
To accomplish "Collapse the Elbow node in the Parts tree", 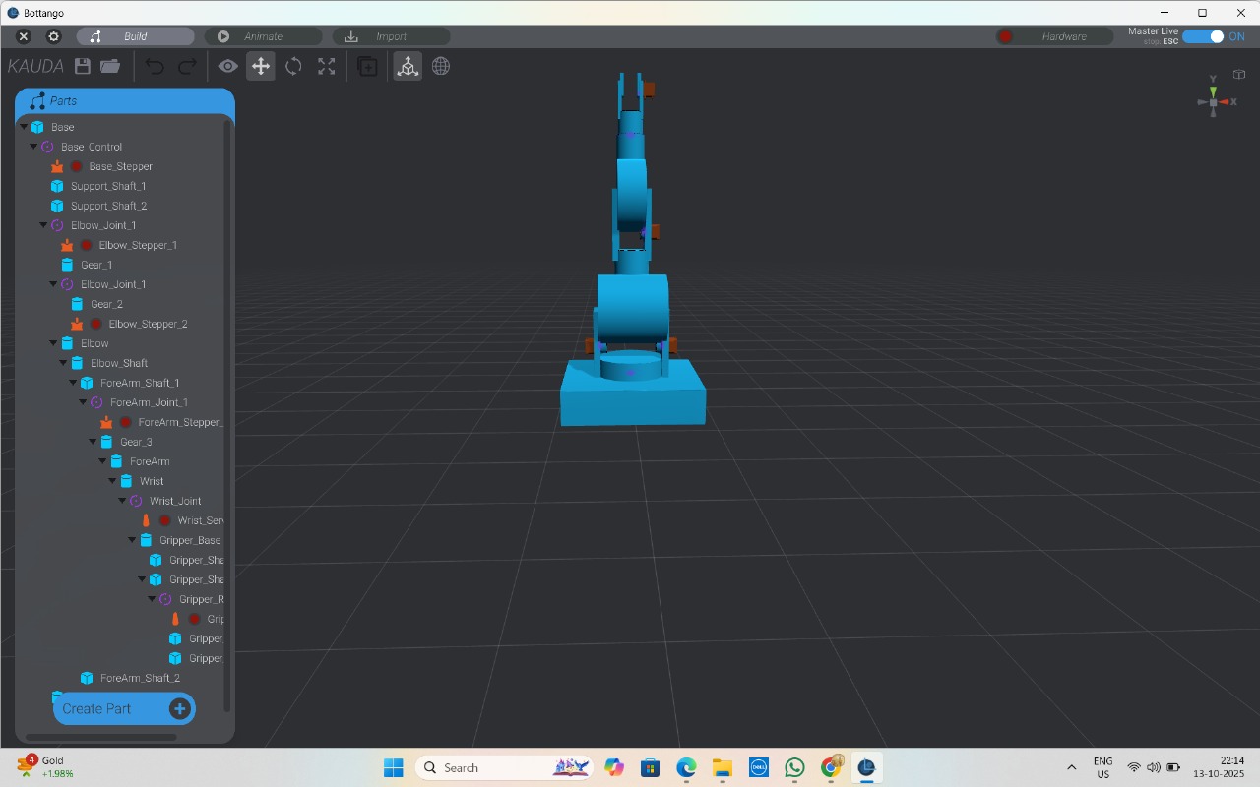I will (51, 342).
